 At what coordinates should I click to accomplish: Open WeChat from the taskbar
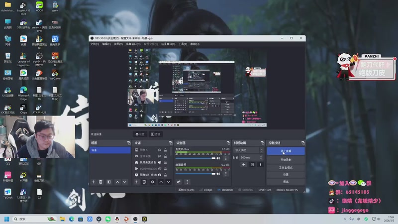pos(108,219)
